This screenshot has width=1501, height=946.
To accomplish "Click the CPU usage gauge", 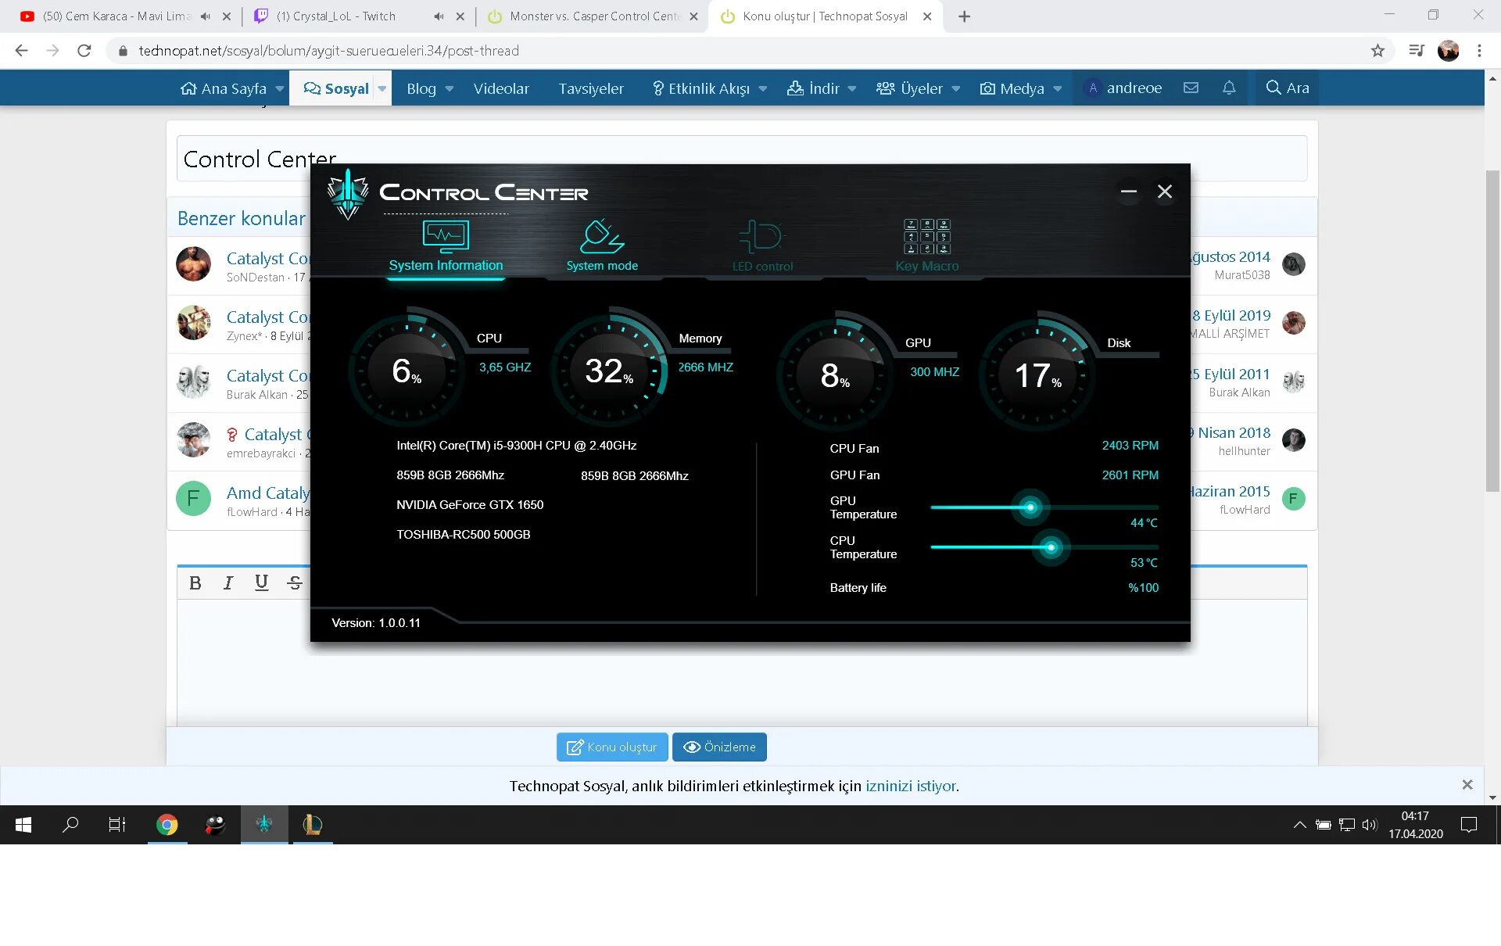I will (407, 371).
